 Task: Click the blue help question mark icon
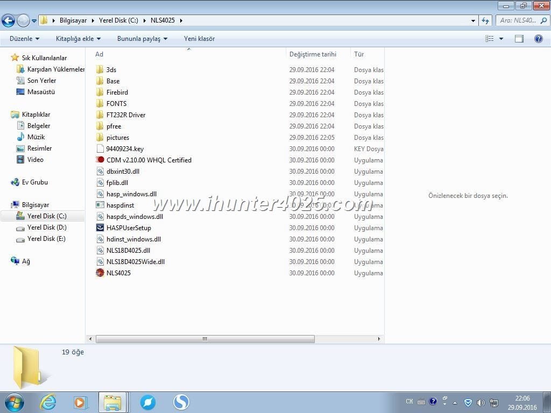coord(538,39)
